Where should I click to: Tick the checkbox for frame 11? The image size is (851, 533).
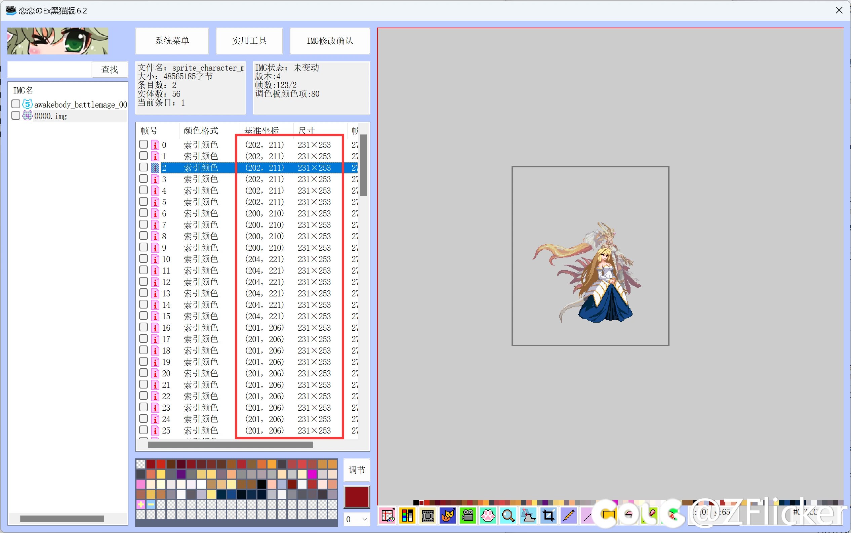coord(144,270)
